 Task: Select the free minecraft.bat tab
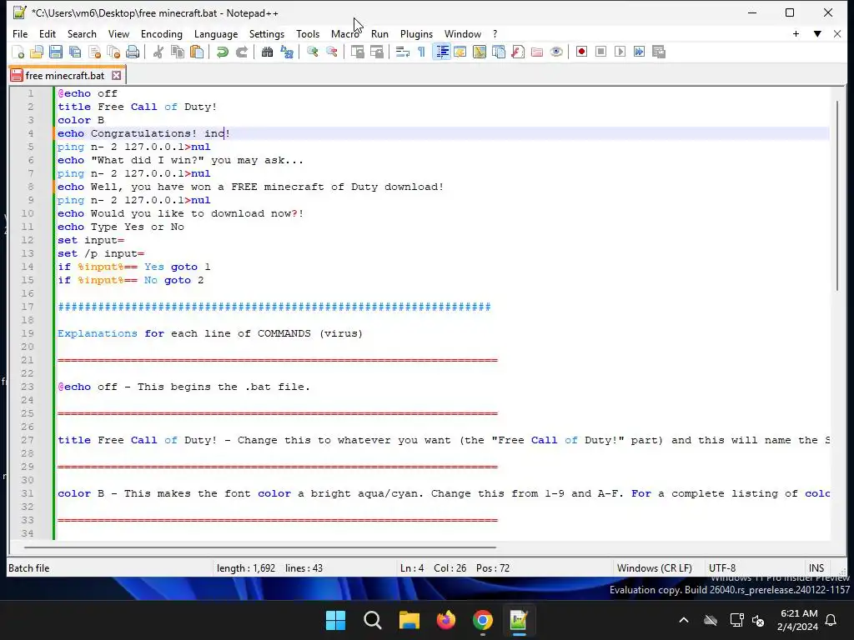(x=65, y=76)
